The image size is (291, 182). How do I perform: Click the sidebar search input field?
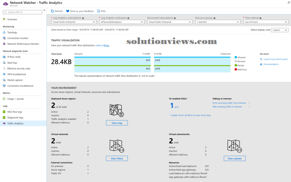(23, 12)
